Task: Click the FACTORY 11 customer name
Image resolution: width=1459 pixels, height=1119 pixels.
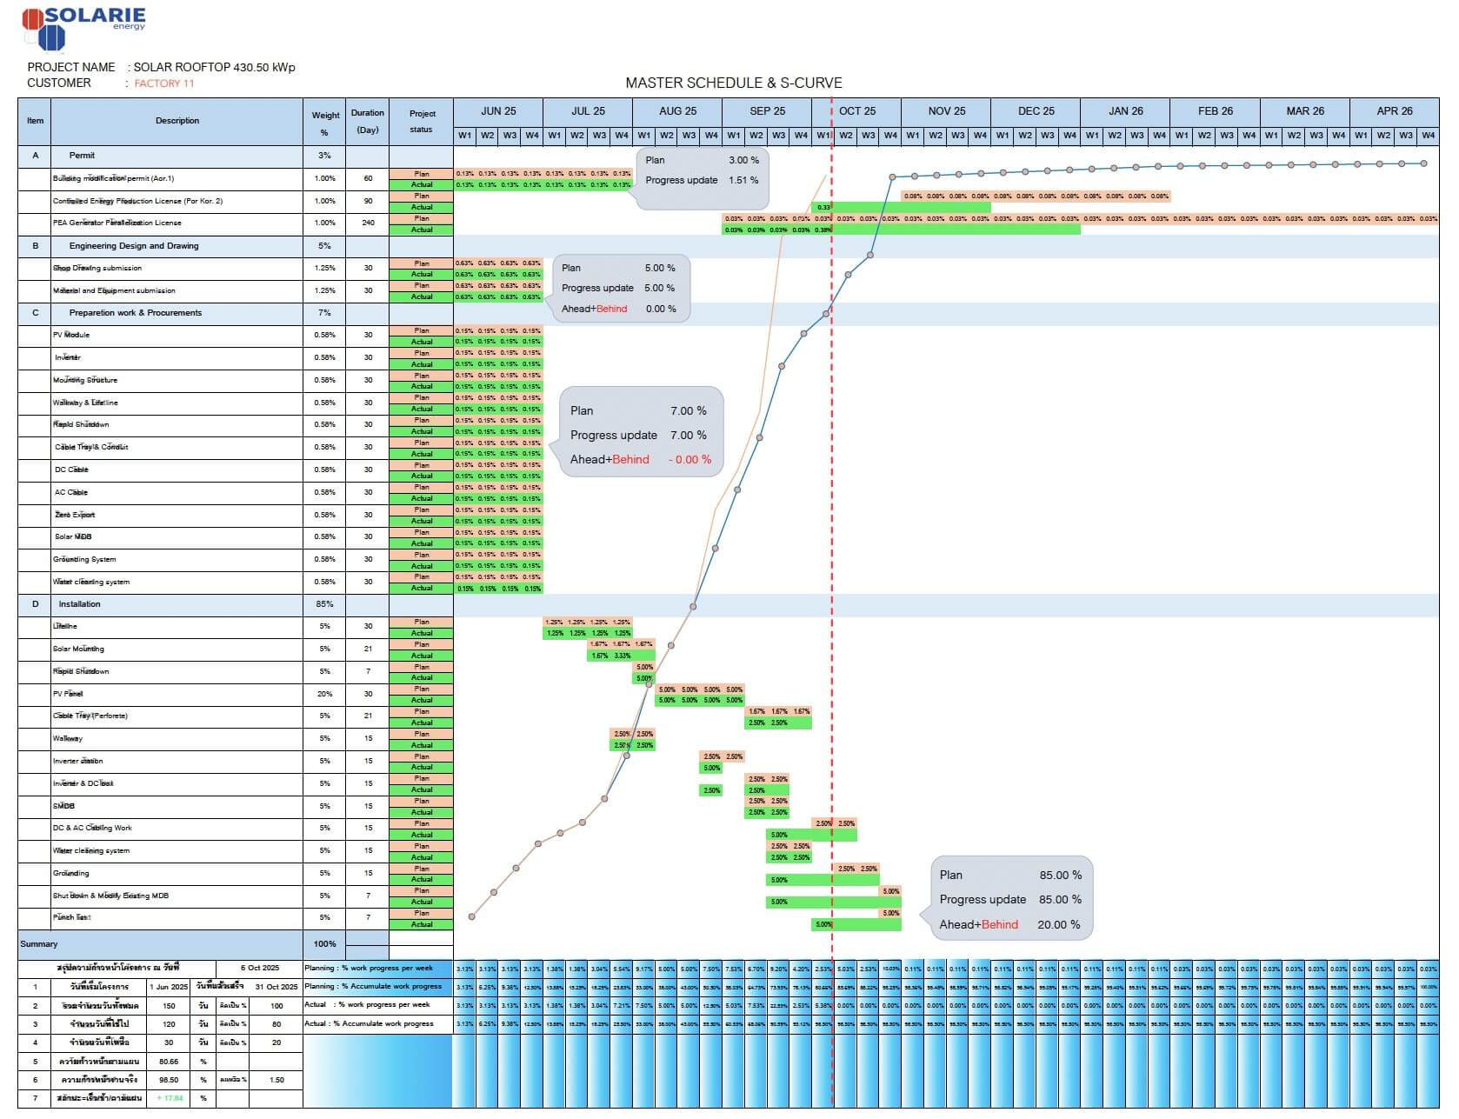Action: tap(164, 83)
